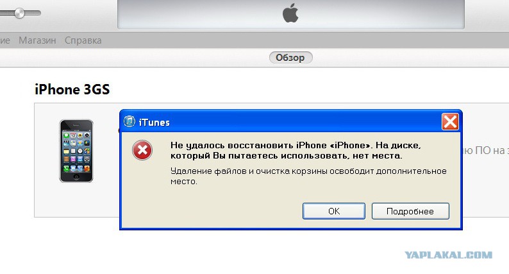Click the Подробнее button for more details
Image resolution: width=509 pixels, height=274 pixels.
click(410, 211)
